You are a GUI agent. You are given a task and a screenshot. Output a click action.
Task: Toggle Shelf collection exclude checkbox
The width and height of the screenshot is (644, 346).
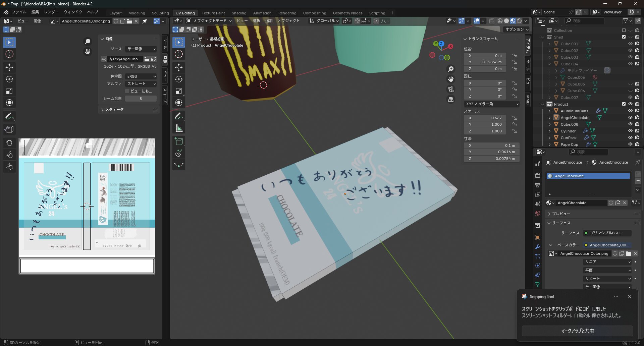pos(624,37)
